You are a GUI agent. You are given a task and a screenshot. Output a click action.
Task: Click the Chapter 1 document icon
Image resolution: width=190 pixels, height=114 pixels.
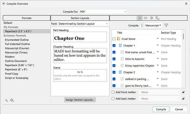tap(120, 45)
